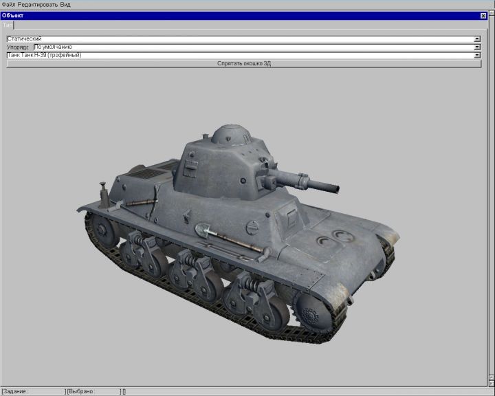Click the scrollbar down arrow at bottom right
Image resolution: width=495 pixels, height=396 pixels.
[x=491, y=385]
